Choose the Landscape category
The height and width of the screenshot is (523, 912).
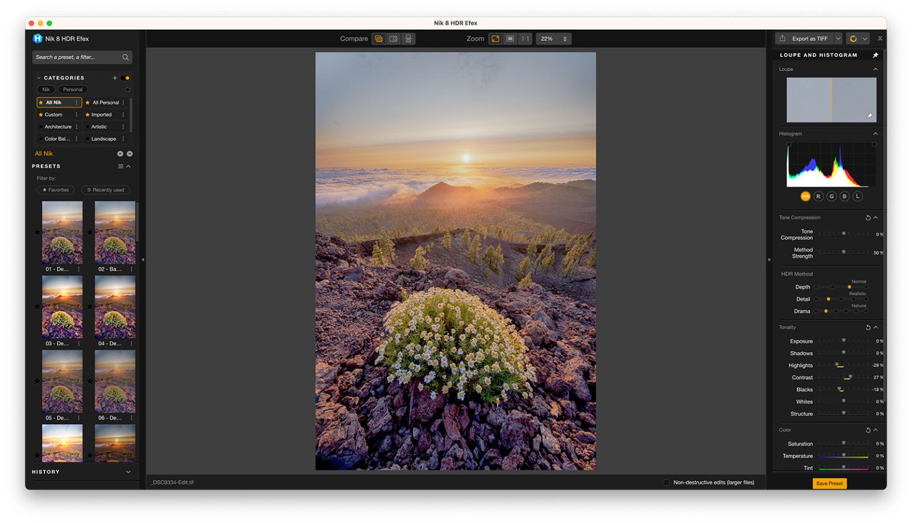click(103, 139)
